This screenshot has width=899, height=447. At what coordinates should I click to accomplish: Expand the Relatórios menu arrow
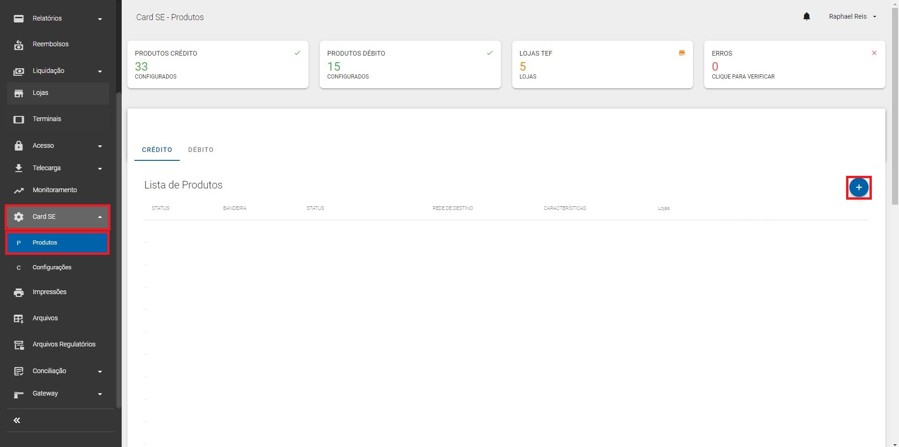tap(100, 19)
